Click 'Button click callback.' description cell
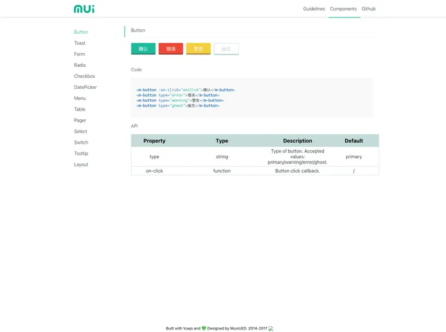This screenshot has height=332, width=446. (298, 171)
